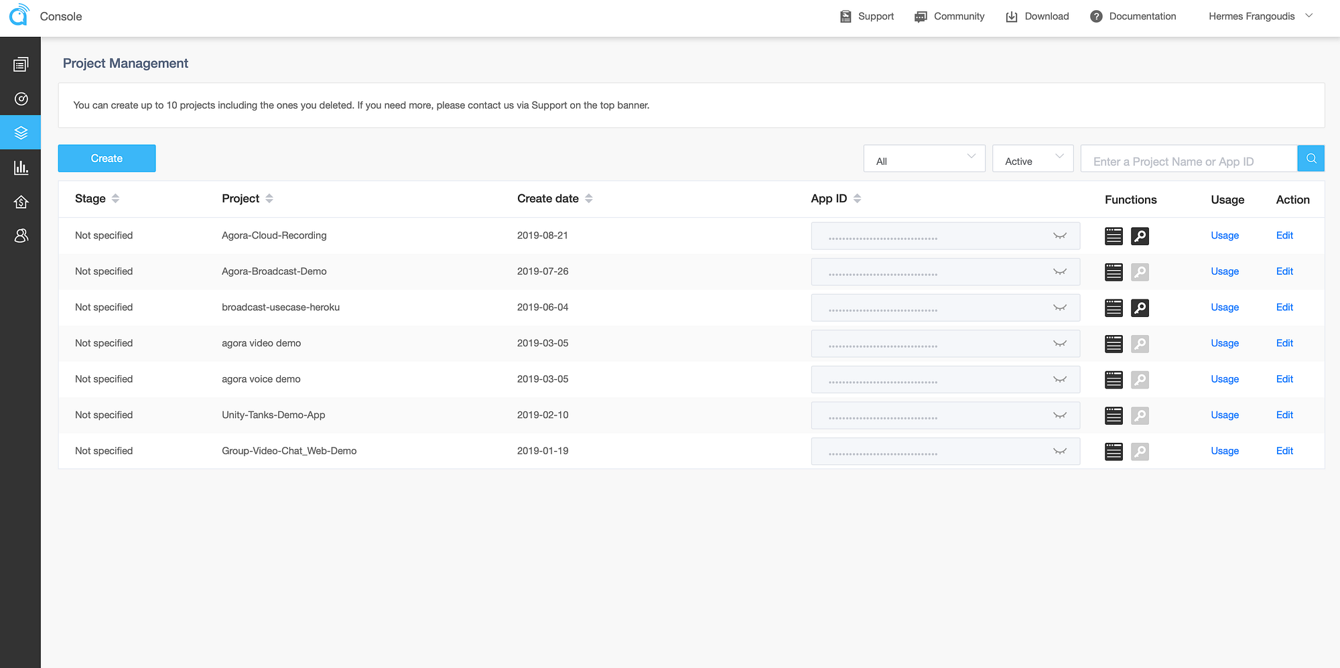Reveal the App ID for Agora-Cloud-Recording

(1060, 236)
